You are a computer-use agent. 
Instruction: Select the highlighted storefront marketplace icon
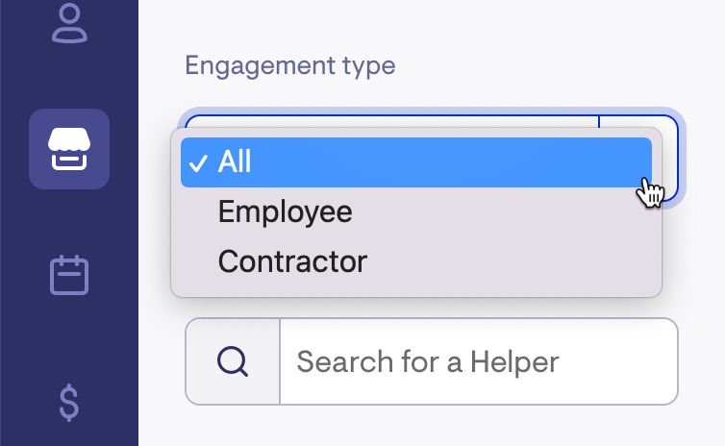click(x=69, y=149)
